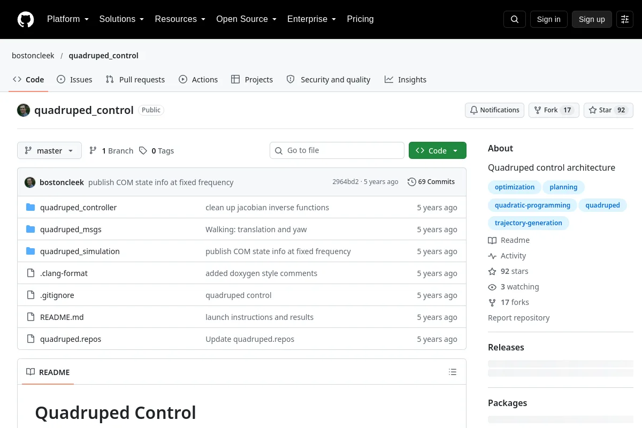Fork the repository with Fork button
This screenshot has width=642, height=428.
[554, 110]
